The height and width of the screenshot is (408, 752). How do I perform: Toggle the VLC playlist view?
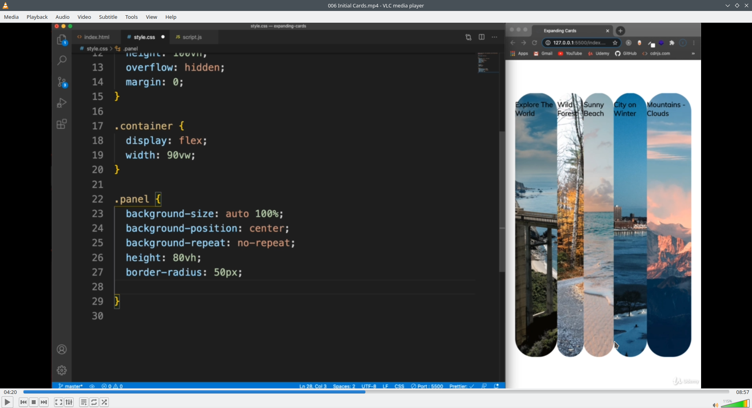tap(84, 402)
